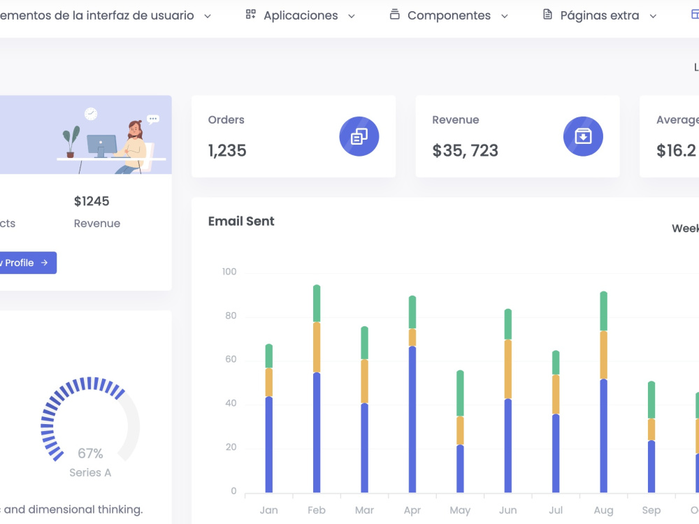Click the Email Sent chart title
The width and height of the screenshot is (699, 524).
pyautogui.click(x=241, y=221)
